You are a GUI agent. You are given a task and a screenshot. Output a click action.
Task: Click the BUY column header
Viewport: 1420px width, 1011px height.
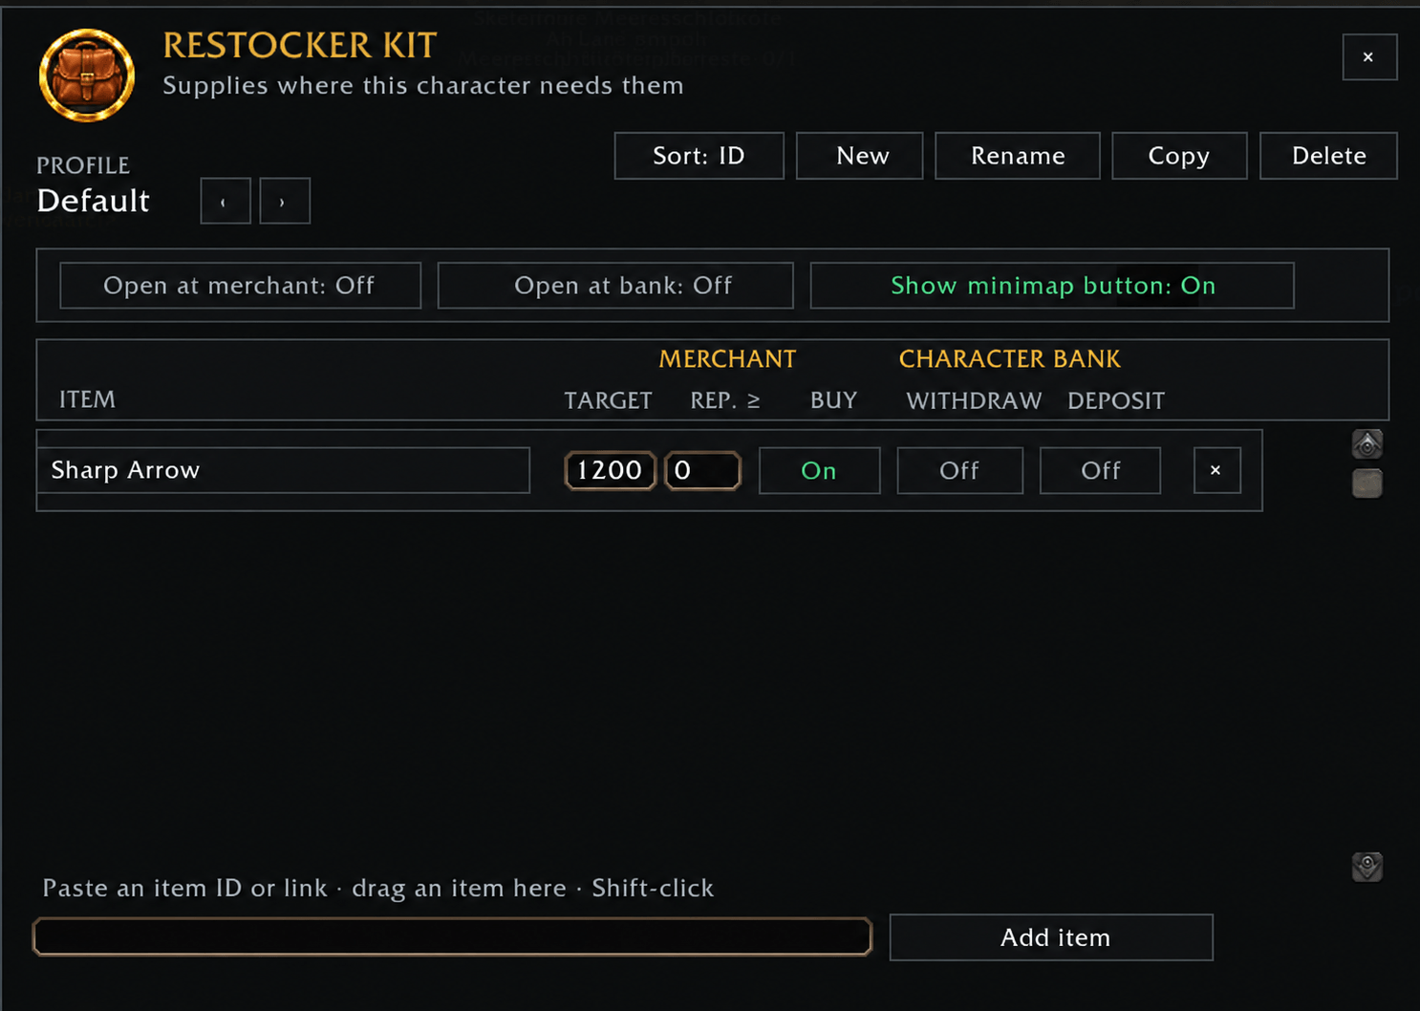[833, 400]
